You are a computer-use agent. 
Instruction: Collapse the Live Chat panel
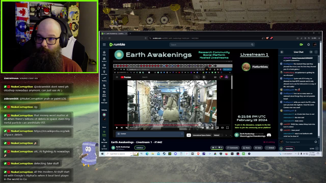pyautogui.click(x=282, y=52)
